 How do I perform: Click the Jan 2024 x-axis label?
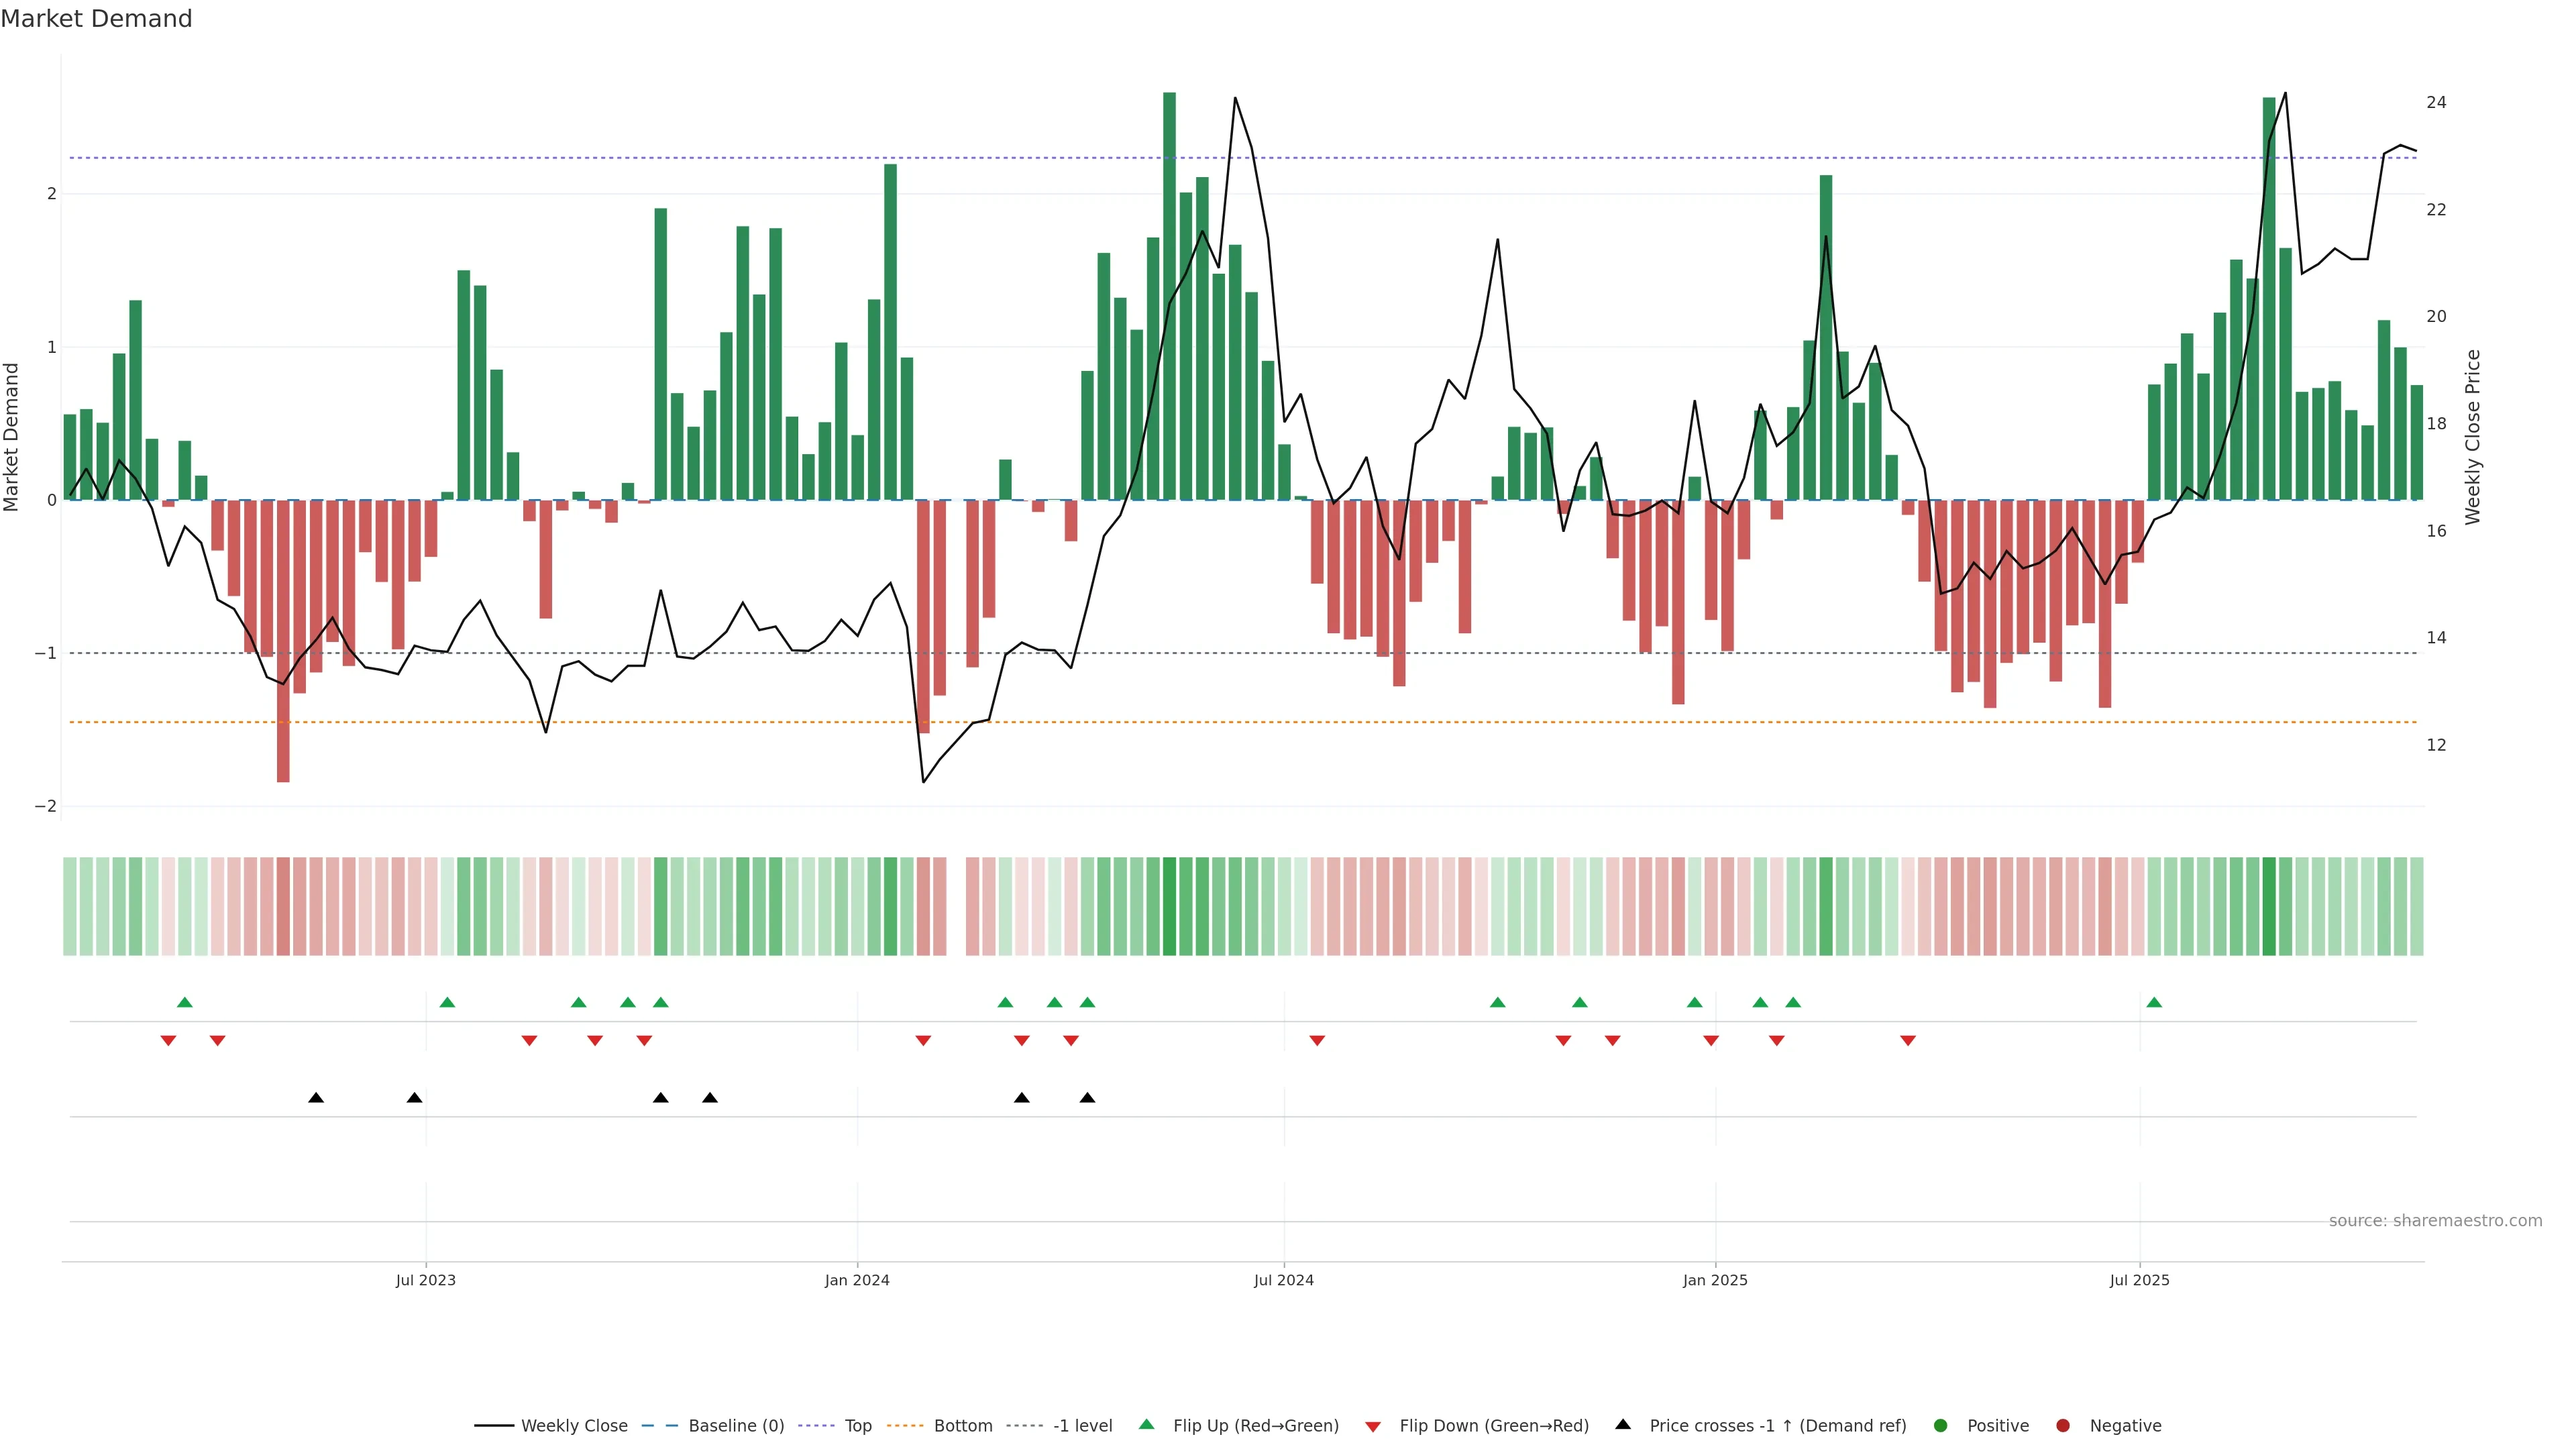pos(857,1281)
